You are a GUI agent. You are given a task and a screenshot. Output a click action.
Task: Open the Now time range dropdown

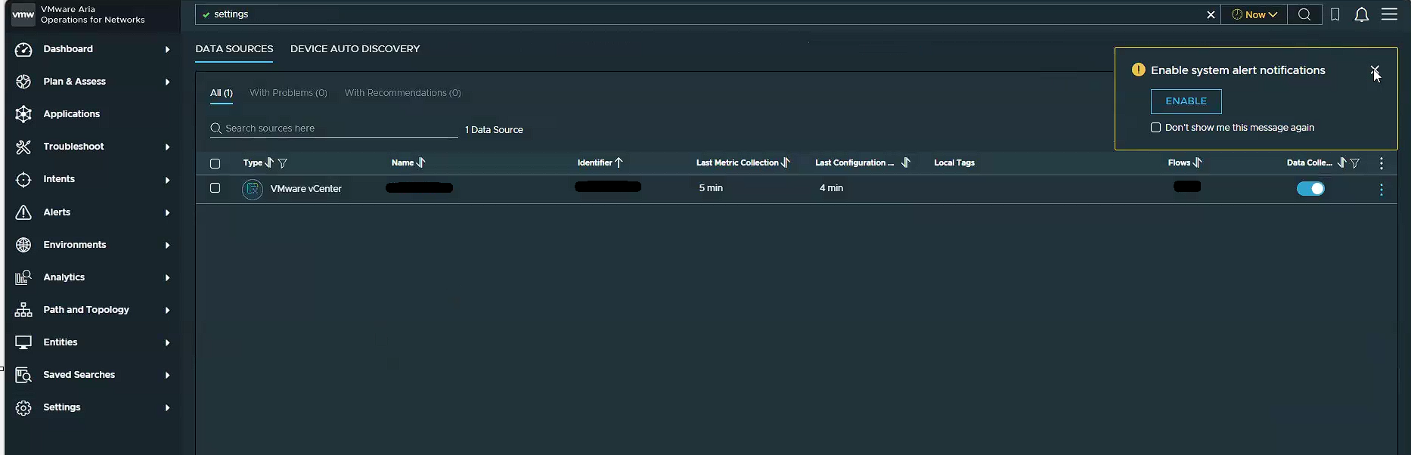[1254, 14]
